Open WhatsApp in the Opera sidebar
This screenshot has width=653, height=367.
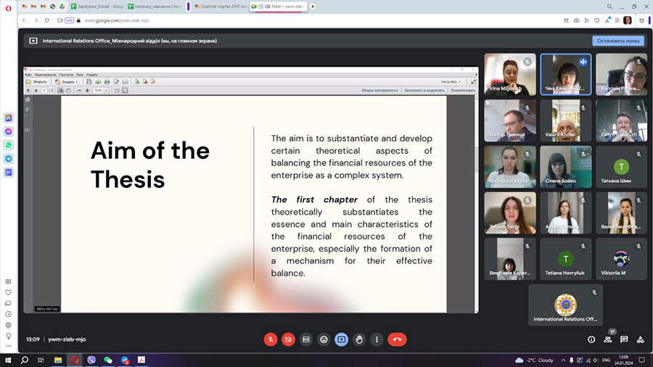8,145
